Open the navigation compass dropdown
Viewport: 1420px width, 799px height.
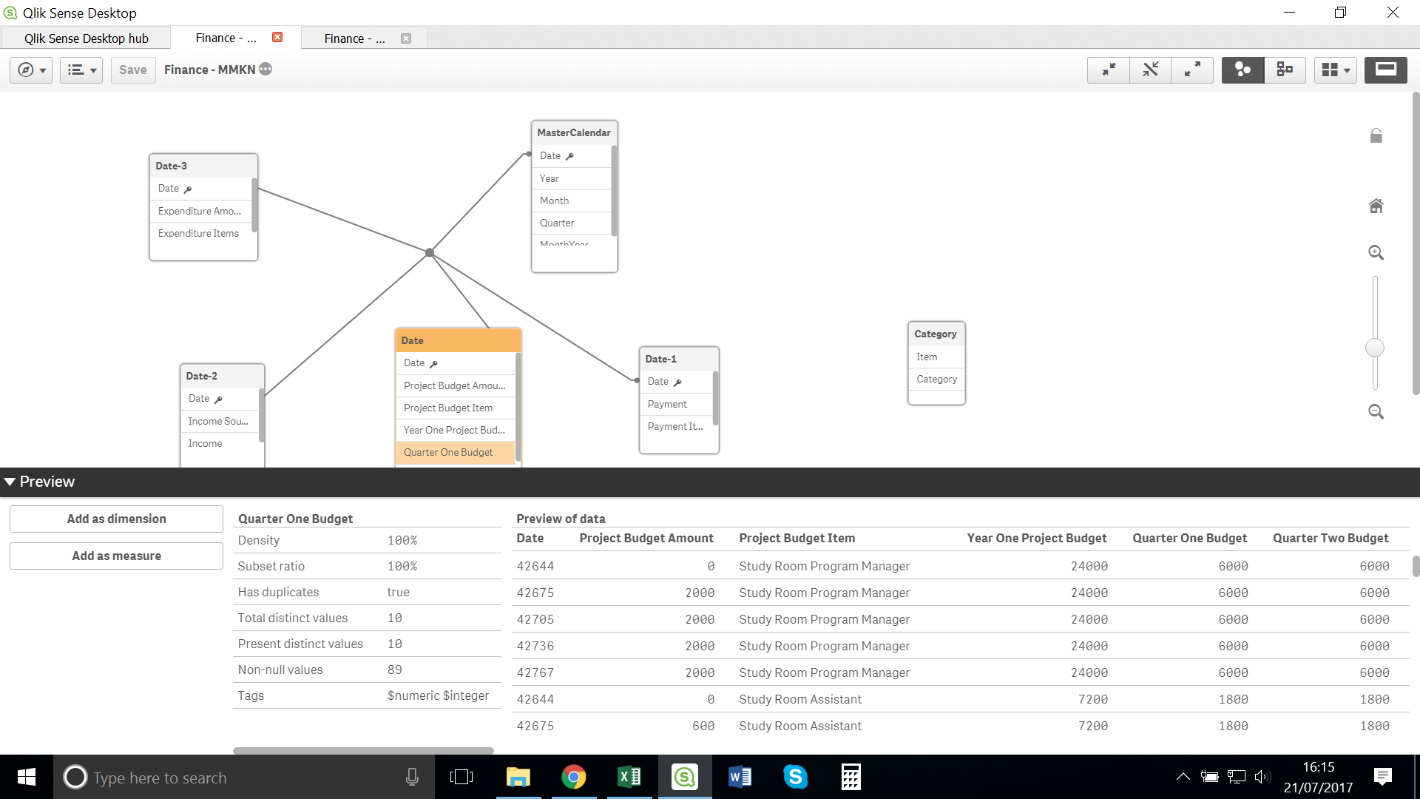tap(31, 70)
